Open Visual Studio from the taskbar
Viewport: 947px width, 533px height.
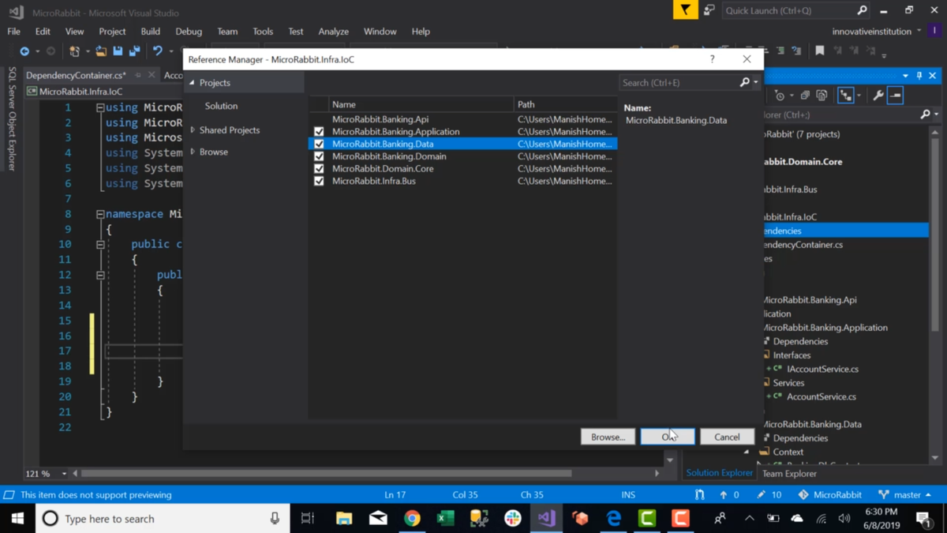(546, 518)
